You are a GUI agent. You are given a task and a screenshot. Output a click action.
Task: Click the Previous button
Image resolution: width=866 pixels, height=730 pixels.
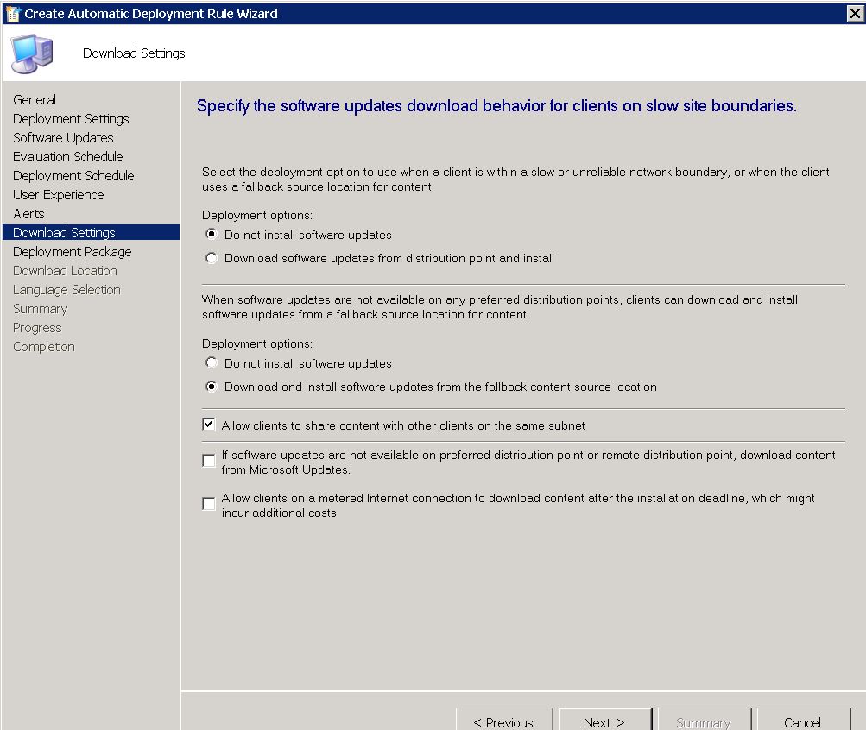coord(503,721)
